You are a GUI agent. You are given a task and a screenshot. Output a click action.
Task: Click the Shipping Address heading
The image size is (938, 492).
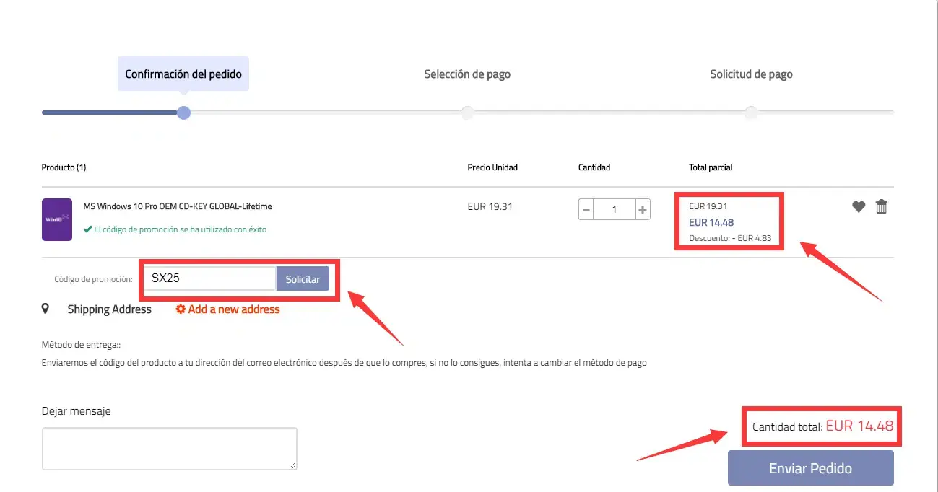point(110,309)
